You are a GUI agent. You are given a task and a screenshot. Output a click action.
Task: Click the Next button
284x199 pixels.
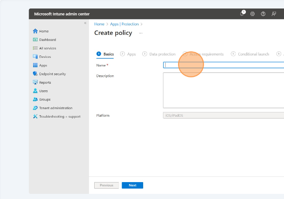tap(132, 185)
